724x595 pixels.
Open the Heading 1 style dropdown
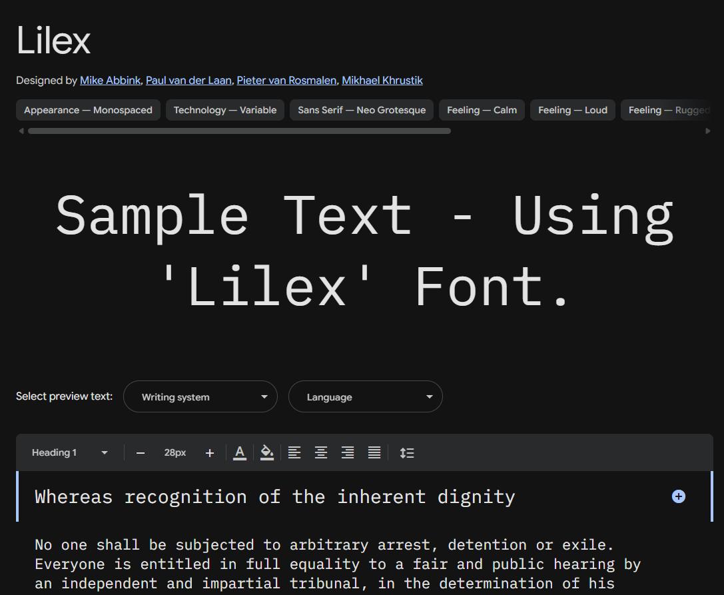(x=70, y=452)
